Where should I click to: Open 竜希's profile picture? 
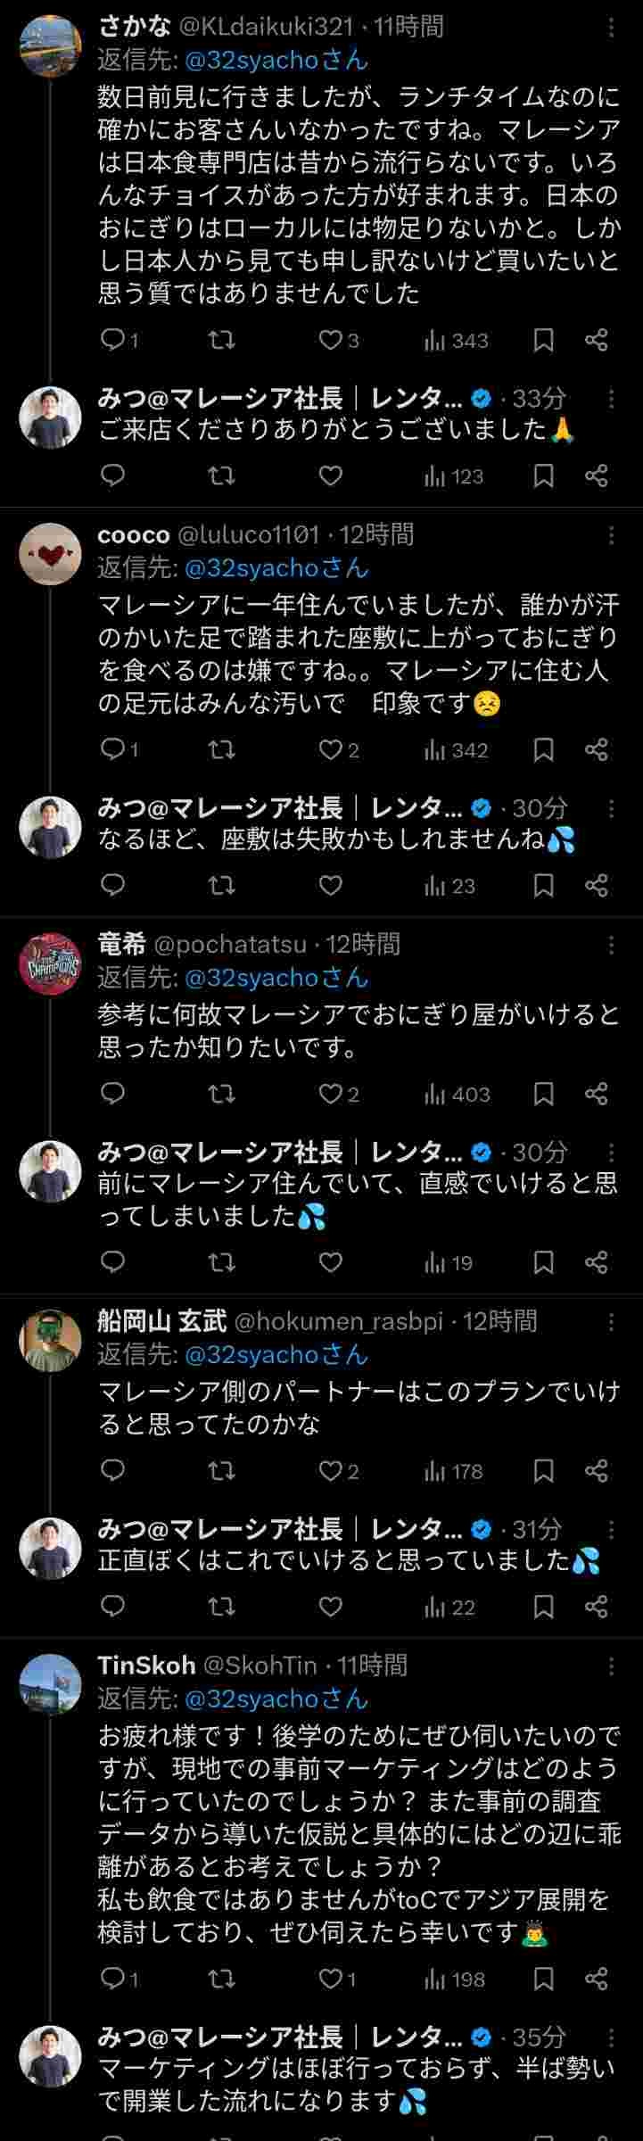(x=50, y=963)
